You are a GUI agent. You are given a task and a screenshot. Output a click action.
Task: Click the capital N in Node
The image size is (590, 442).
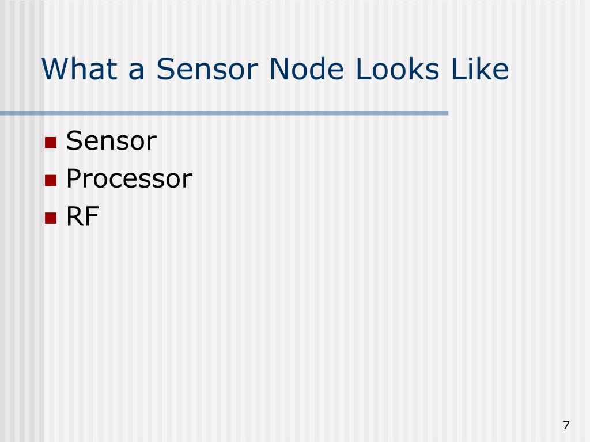pos(279,69)
